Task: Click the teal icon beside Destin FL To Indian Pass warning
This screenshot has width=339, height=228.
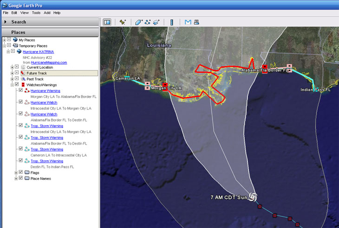Action: point(27,161)
